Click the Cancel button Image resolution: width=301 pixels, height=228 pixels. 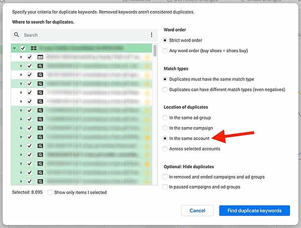pyautogui.click(x=197, y=210)
